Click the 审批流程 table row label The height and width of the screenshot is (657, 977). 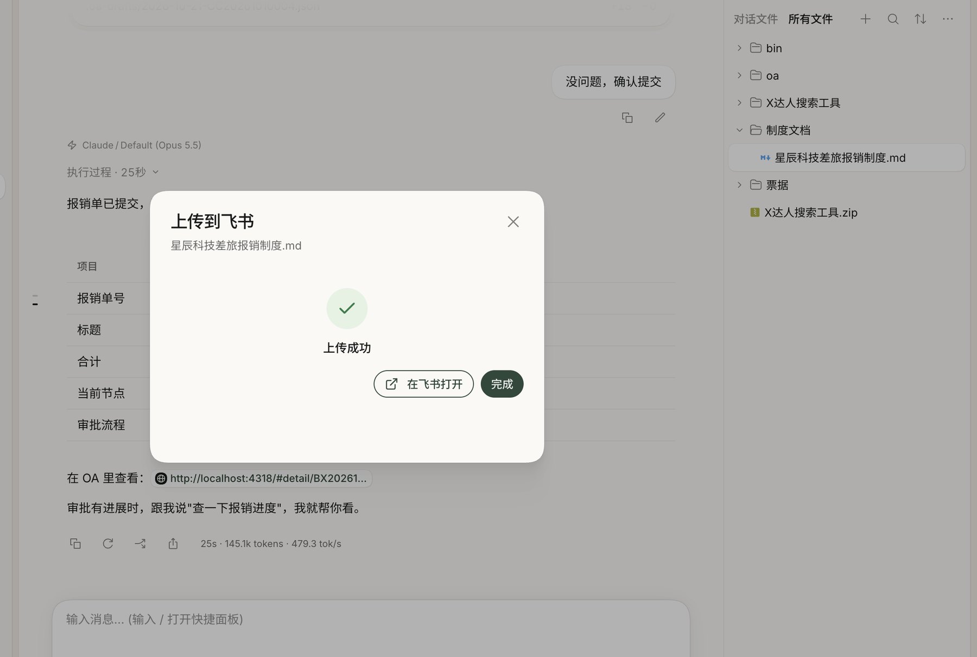101,425
